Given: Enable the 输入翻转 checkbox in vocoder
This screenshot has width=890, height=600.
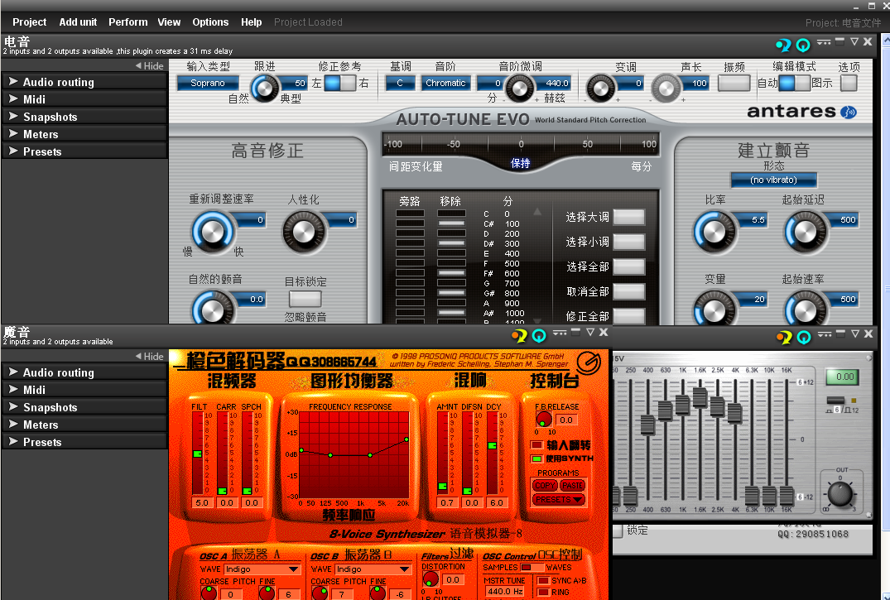Looking at the screenshot, I should pyautogui.click(x=536, y=444).
